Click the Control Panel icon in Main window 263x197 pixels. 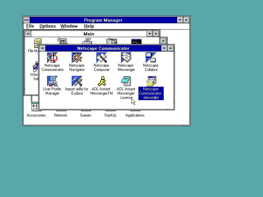(x=62, y=41)
